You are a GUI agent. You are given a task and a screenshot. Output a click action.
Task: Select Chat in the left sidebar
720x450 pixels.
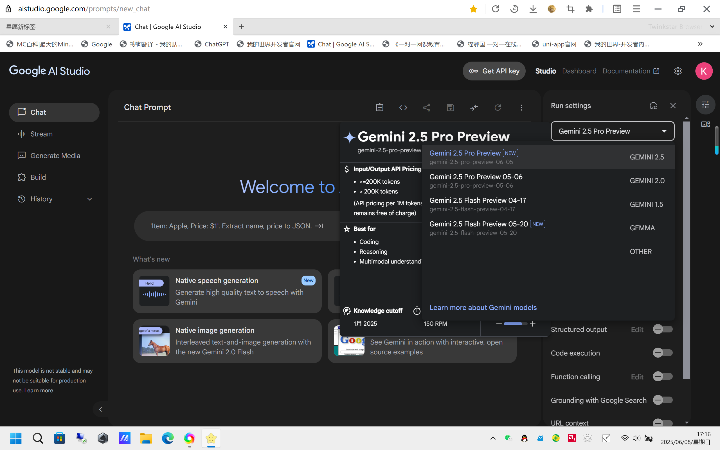click(x=54, y=112)
